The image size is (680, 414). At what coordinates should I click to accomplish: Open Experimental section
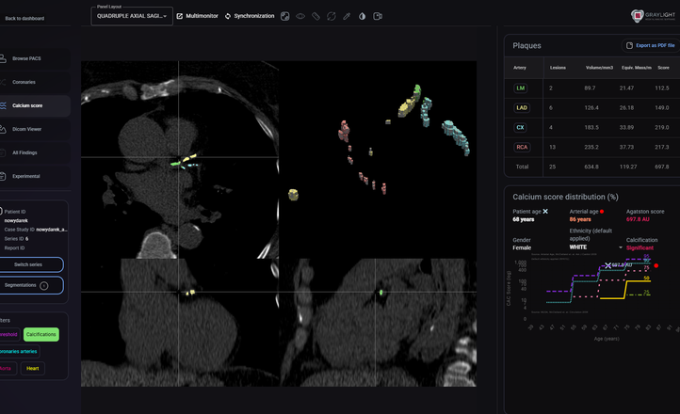pos(35,176)
